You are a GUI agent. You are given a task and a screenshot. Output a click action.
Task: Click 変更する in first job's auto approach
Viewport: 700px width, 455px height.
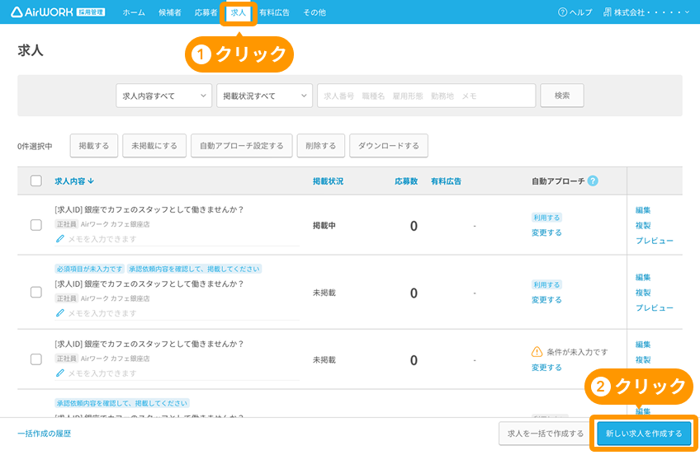coord(546,232)
